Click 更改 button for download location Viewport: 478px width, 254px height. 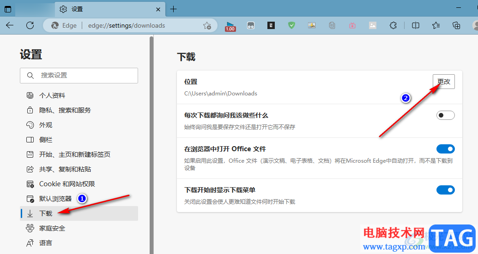pyautogui.click(x=443, y=82)
